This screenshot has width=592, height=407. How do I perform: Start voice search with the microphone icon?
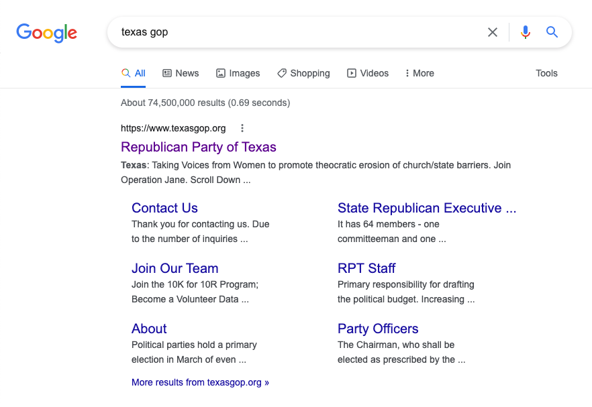525,32
